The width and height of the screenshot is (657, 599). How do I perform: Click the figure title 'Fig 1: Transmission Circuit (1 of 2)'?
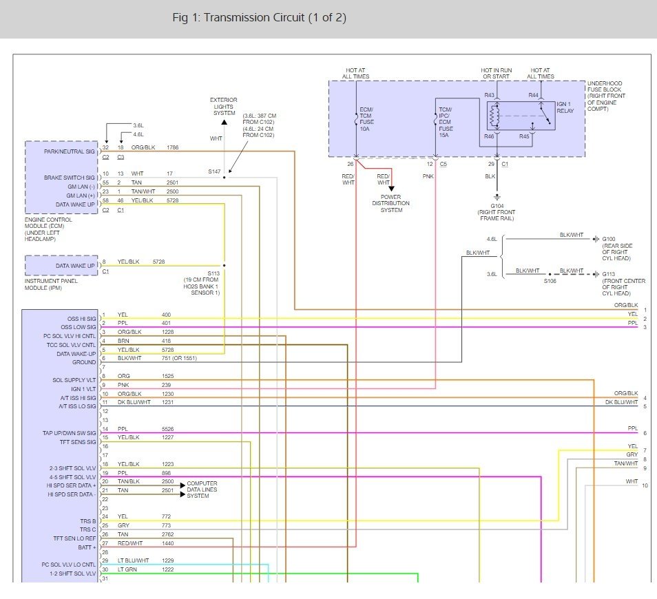(x=260, y=18)
